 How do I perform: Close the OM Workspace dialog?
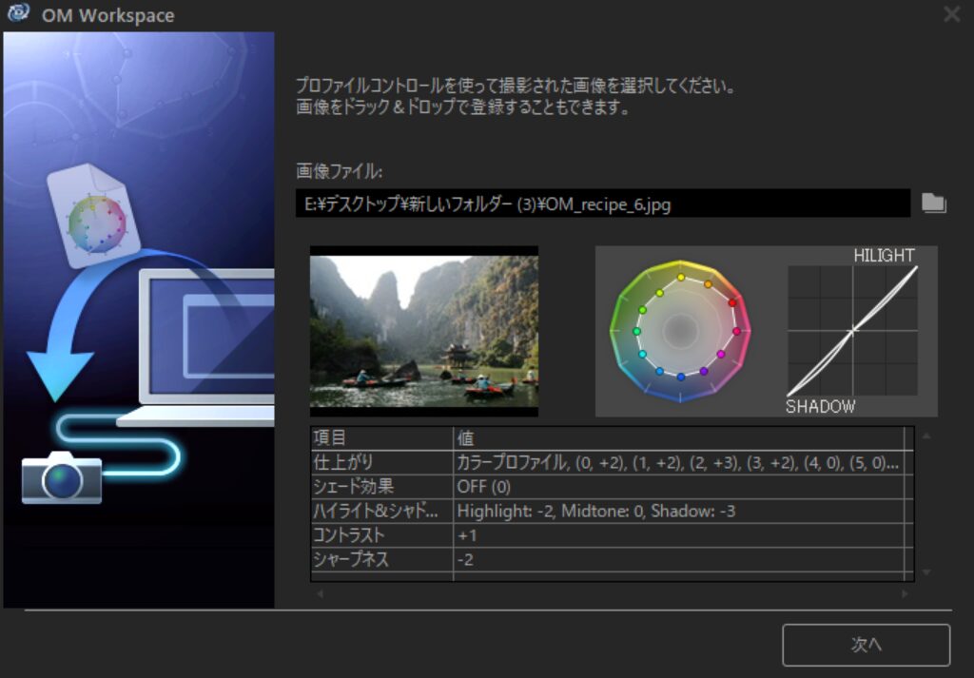951,14
